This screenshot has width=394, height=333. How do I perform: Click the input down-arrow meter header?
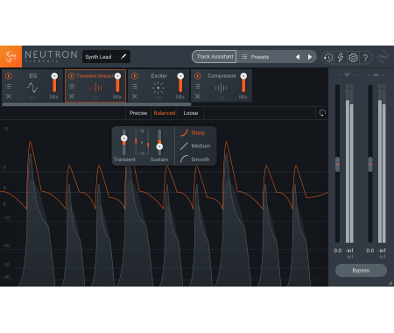tap(347, 75)
